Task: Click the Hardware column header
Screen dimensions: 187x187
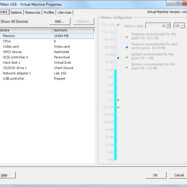Action: pos(26,30)
